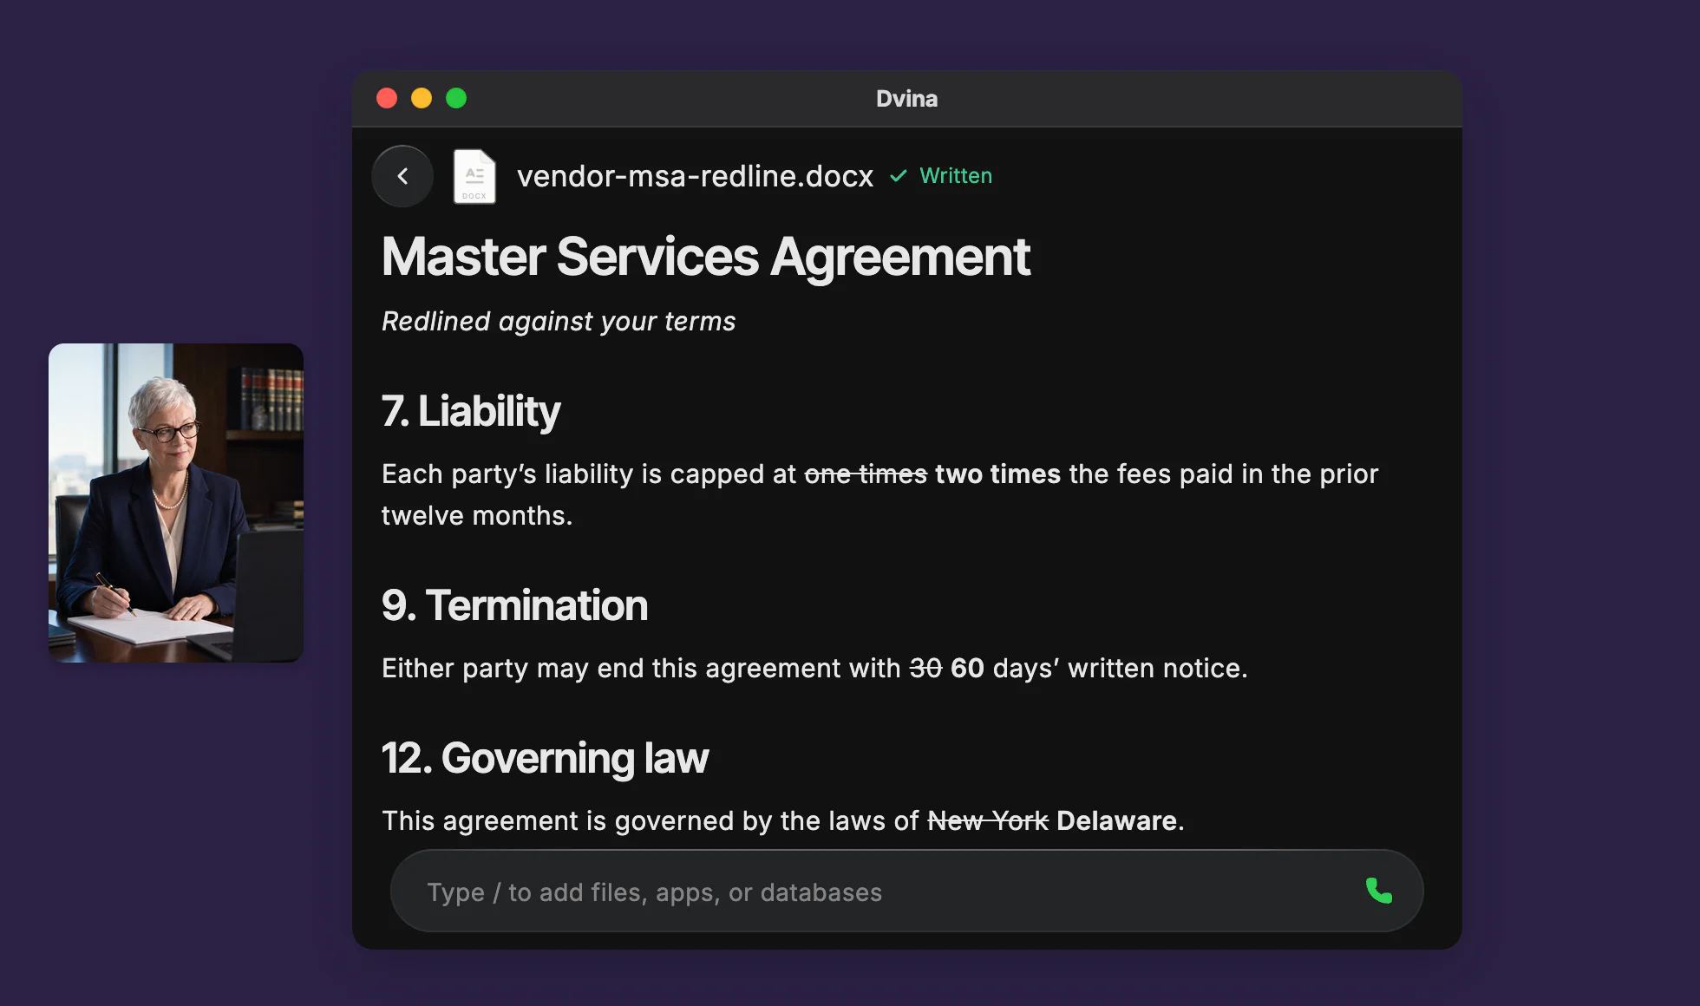Click the green checkmark next to Written
Image resolution: width=1700 pixels, height=1006 pixels.
[899, 176]
